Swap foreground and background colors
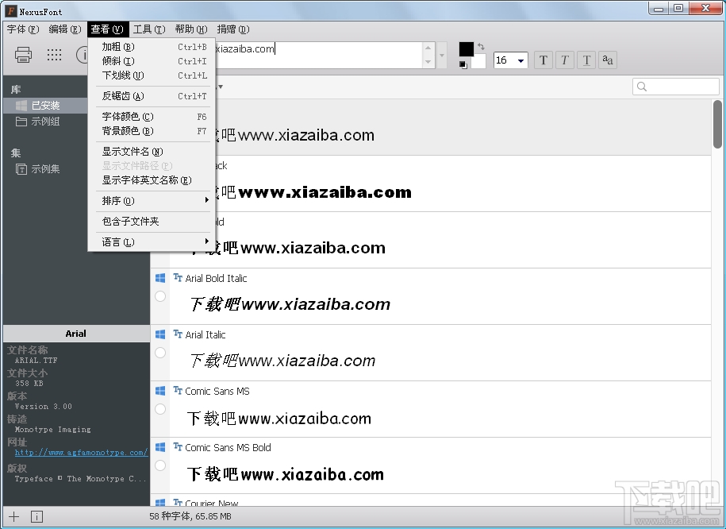 pyautogui.click(x=479, y=47)
